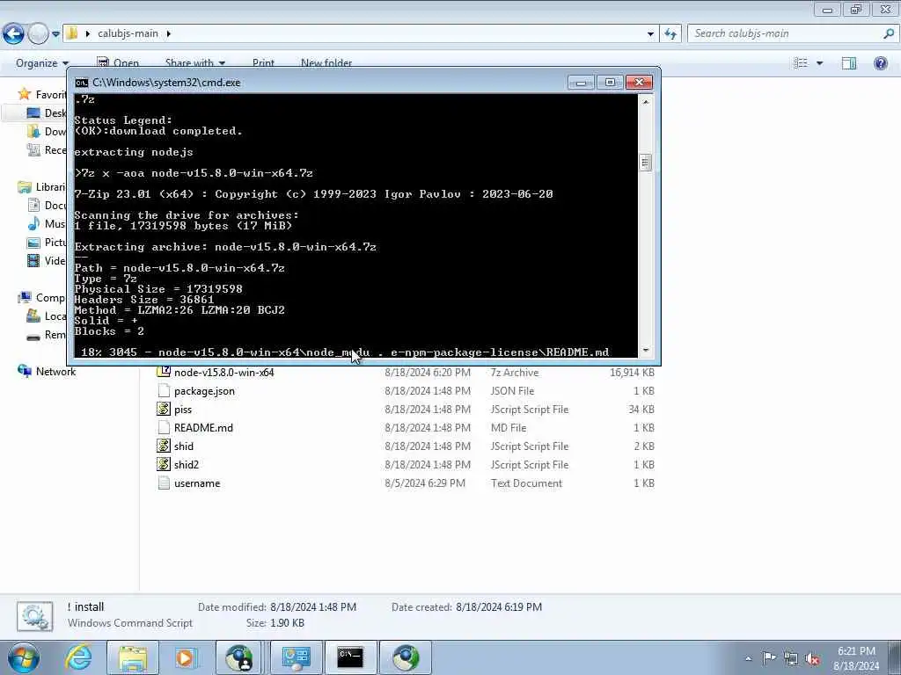Select Desktop in the navigation pane
The image size is (901, 675).
[48, 113]
